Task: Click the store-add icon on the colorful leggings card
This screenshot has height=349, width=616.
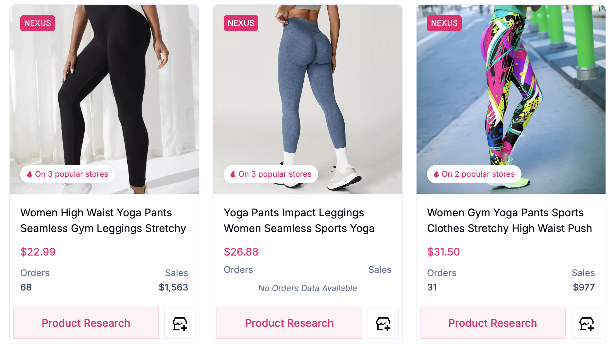Action: pos(586,323)
